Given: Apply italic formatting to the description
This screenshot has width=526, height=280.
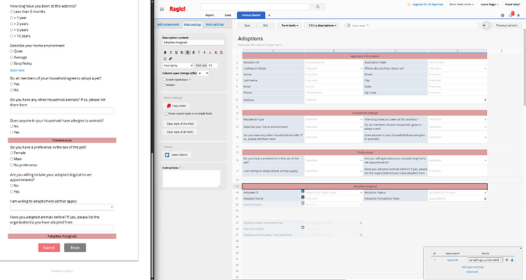Looking at the screenshot, I should point(171,52).
